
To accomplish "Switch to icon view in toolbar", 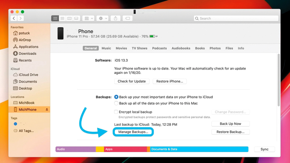I will click(x=55, y=18).
